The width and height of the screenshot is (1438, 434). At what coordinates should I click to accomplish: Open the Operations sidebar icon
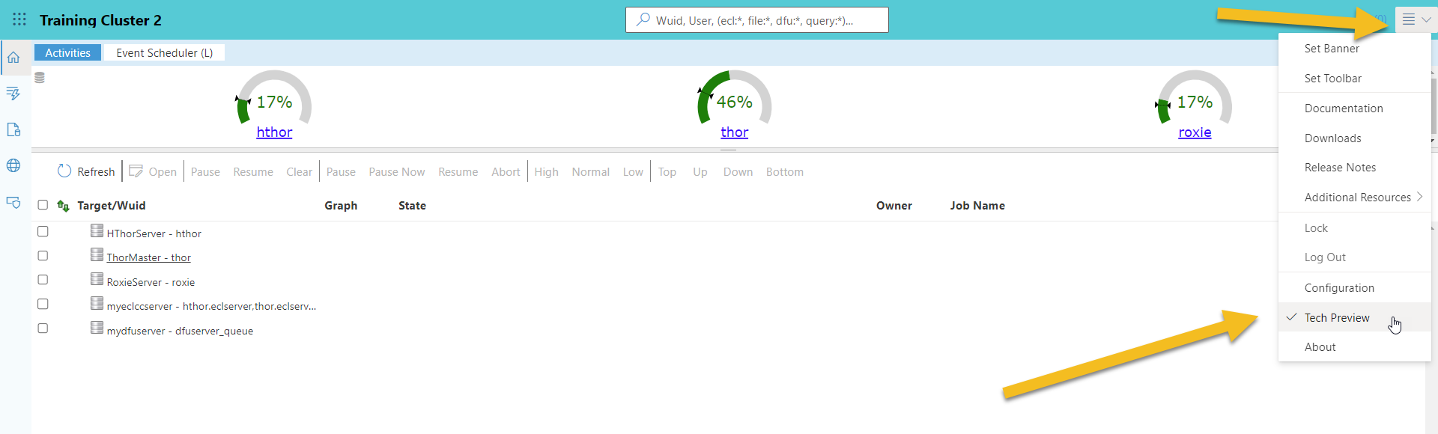tap(13, 202)
